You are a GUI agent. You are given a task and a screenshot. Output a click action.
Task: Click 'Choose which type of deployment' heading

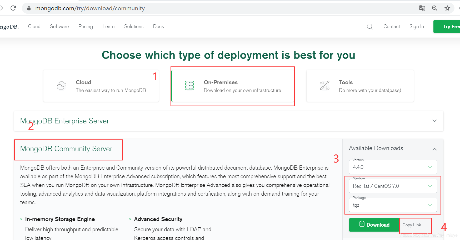(229, 55)
